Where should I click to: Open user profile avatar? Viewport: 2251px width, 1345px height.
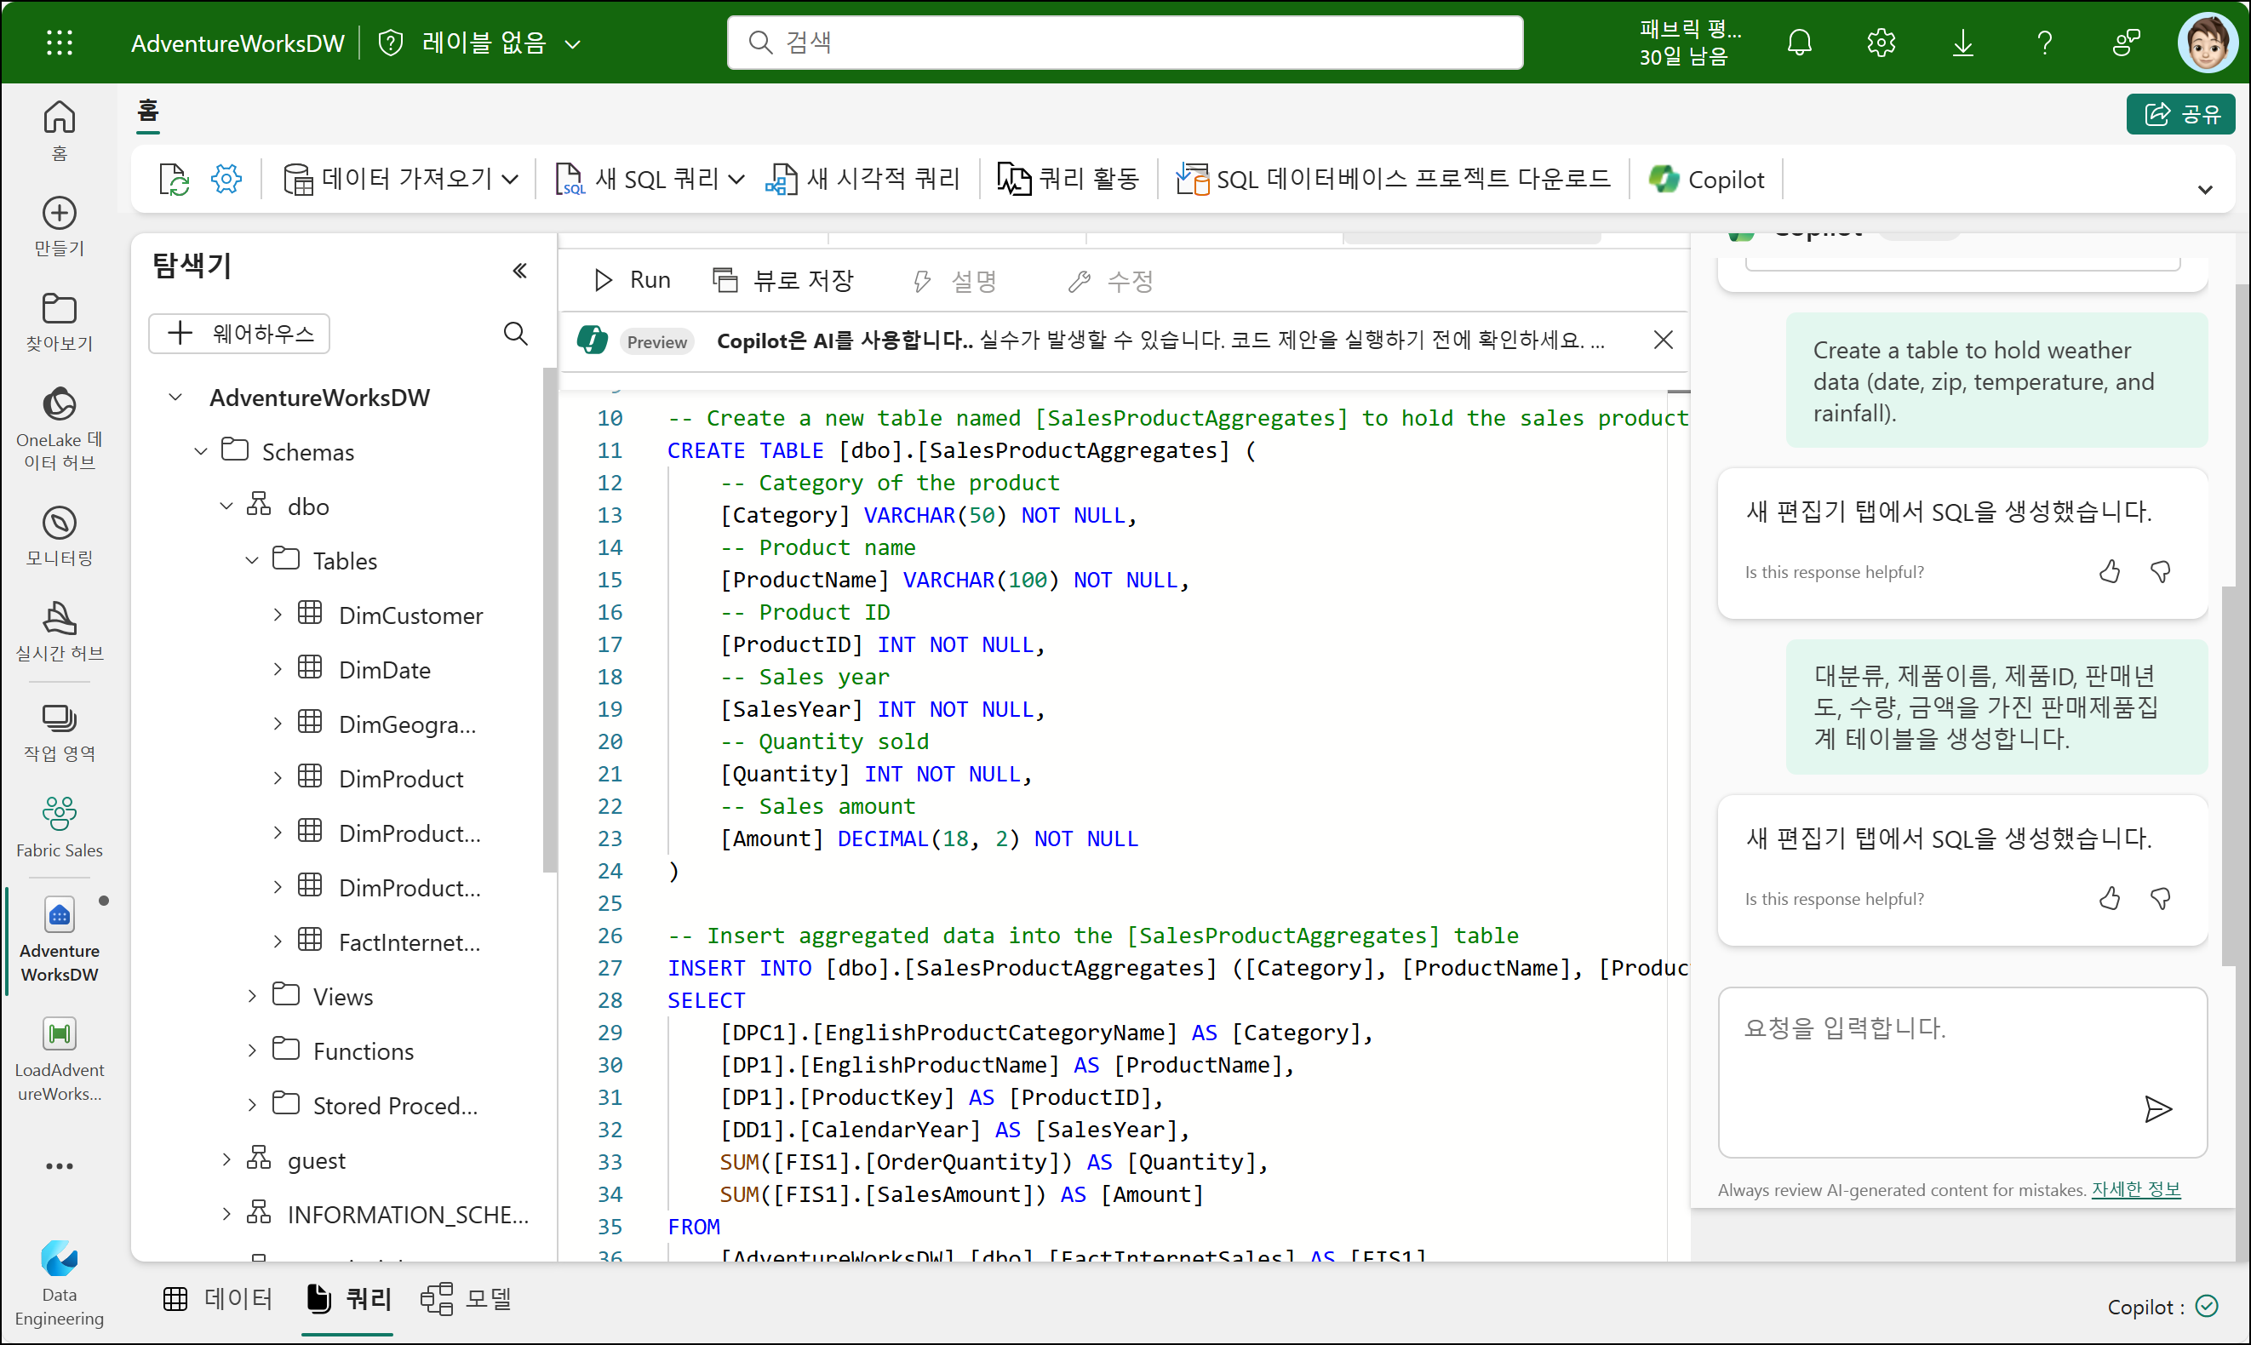tap(2208, 43)
